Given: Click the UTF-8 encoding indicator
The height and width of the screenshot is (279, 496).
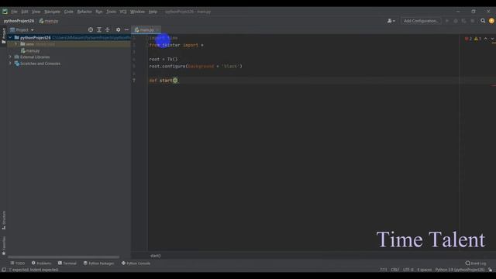Looking at the screenshot, I should point(408,270).
